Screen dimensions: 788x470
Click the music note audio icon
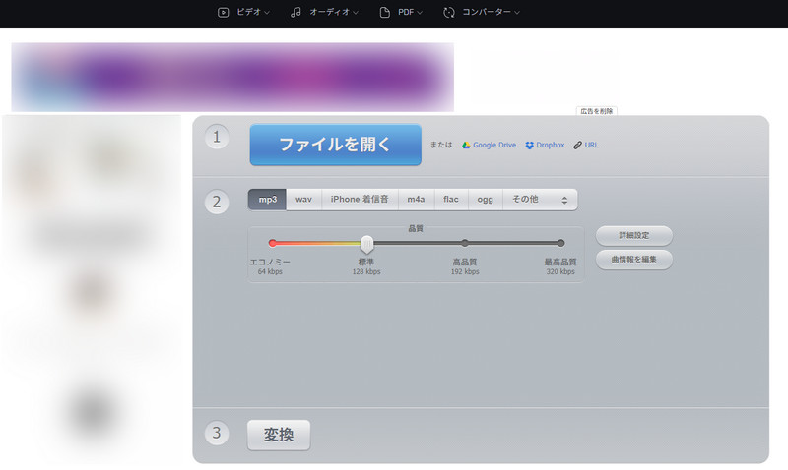(x=296, y=12)
